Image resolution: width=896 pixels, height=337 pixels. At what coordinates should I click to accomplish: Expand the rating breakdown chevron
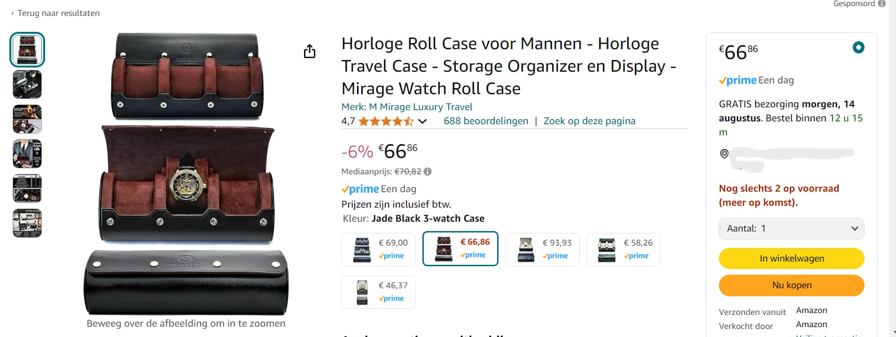click(x=422, y=121)
